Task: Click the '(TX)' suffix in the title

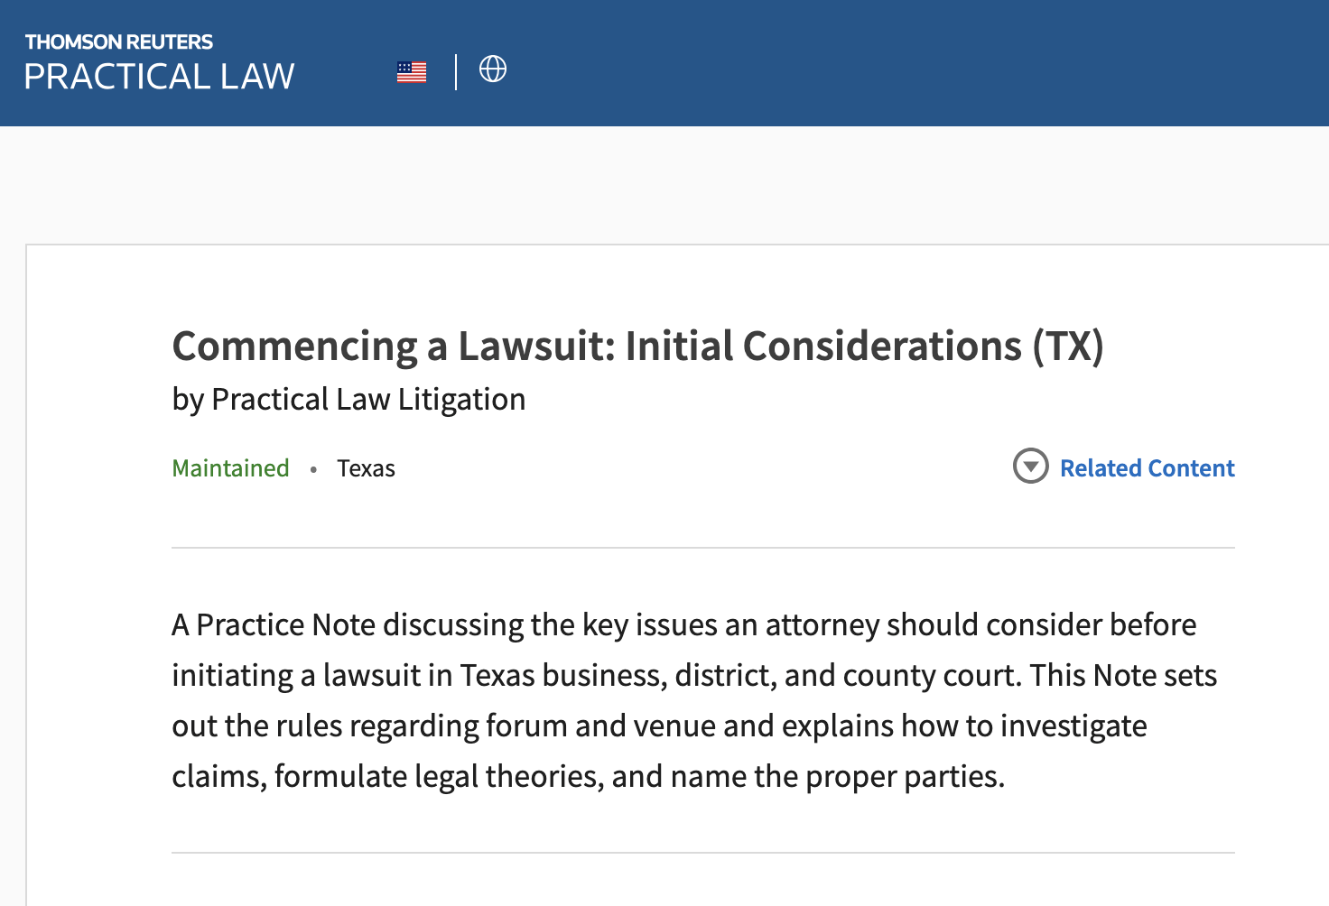Action: pos(1068,347)
